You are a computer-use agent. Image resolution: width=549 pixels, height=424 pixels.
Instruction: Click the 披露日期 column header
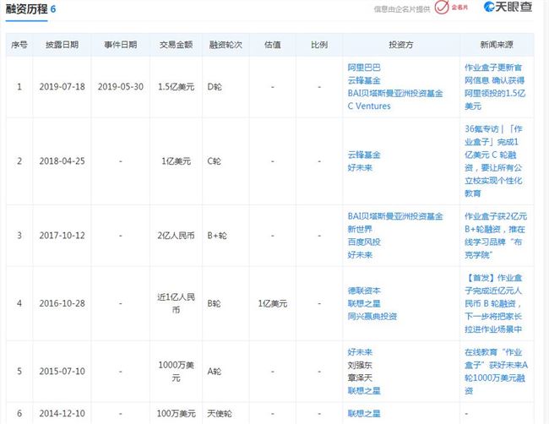[x=62, y=45]
